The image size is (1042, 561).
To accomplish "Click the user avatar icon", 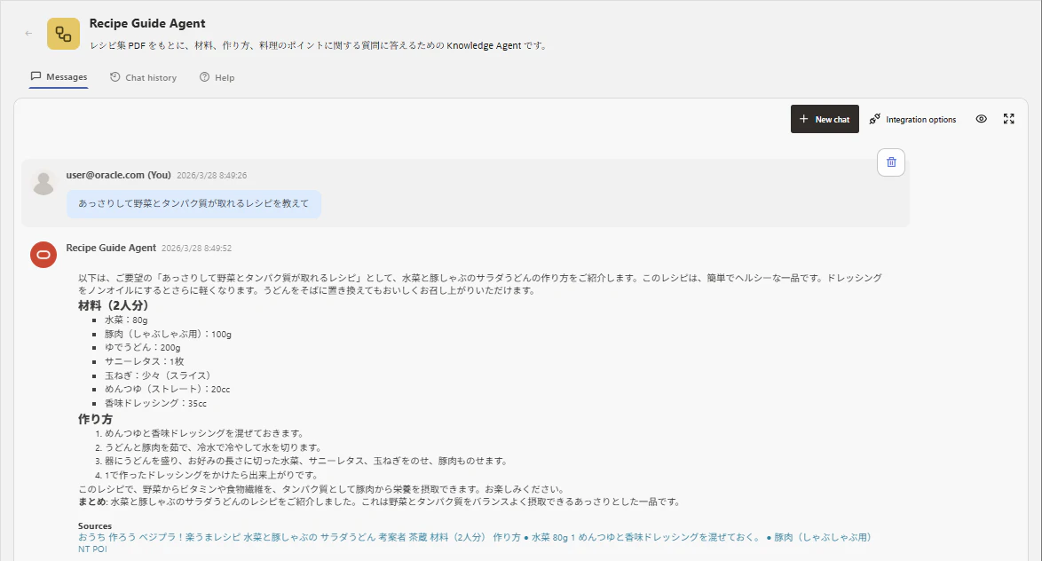I will click(43, 184).
